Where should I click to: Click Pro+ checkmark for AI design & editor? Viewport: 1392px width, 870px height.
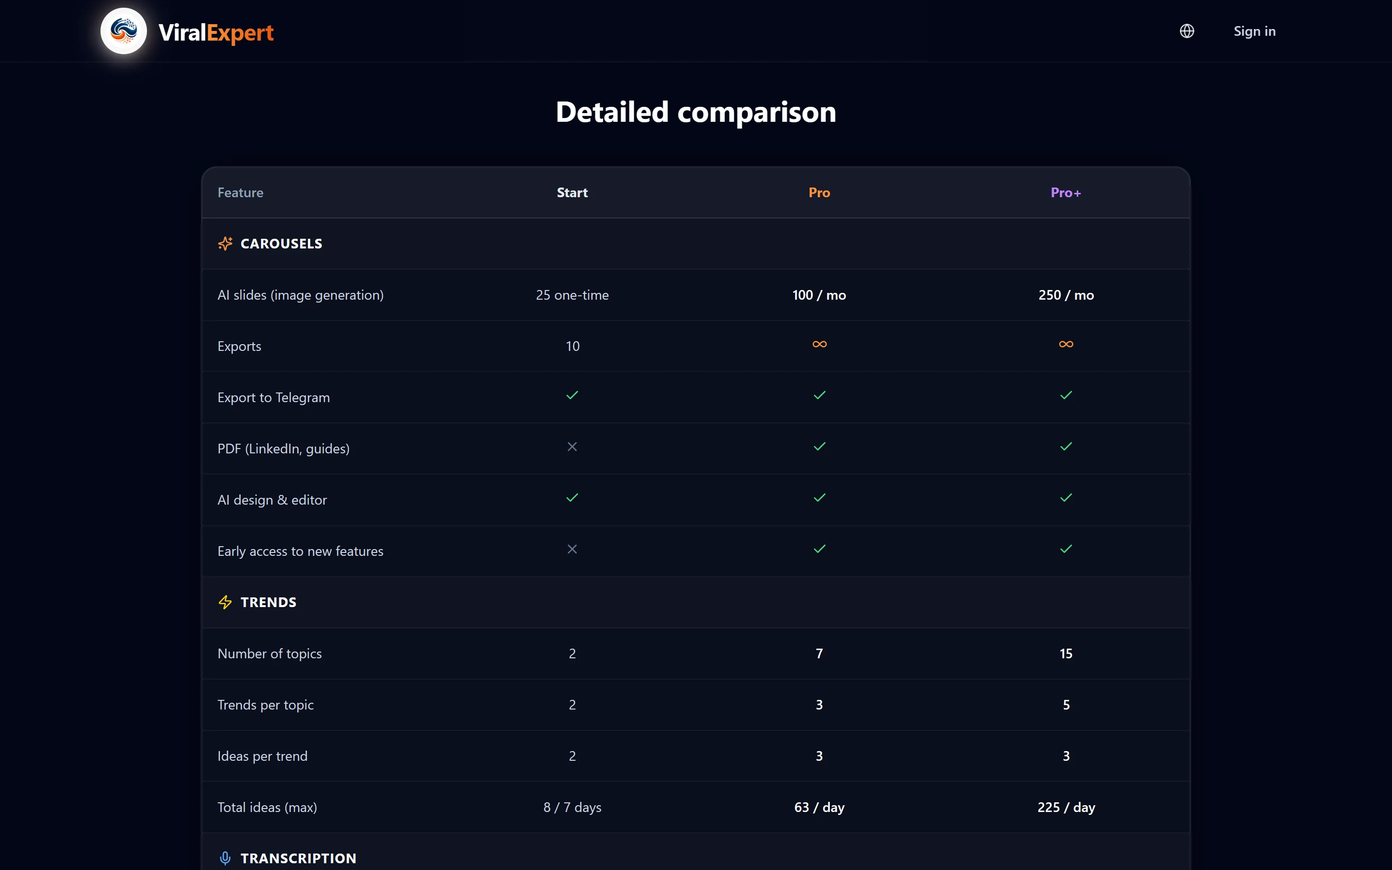coord(1066,498)
